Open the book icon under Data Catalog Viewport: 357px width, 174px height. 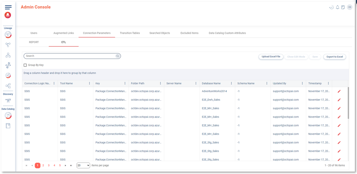(x=8, y=126)
